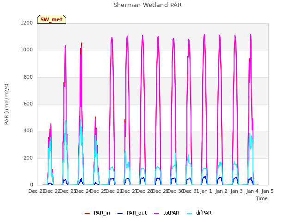Screen dimensions: 296x222
Task: Click the Jan 4 totPAR peak
Action: (251, 35)
